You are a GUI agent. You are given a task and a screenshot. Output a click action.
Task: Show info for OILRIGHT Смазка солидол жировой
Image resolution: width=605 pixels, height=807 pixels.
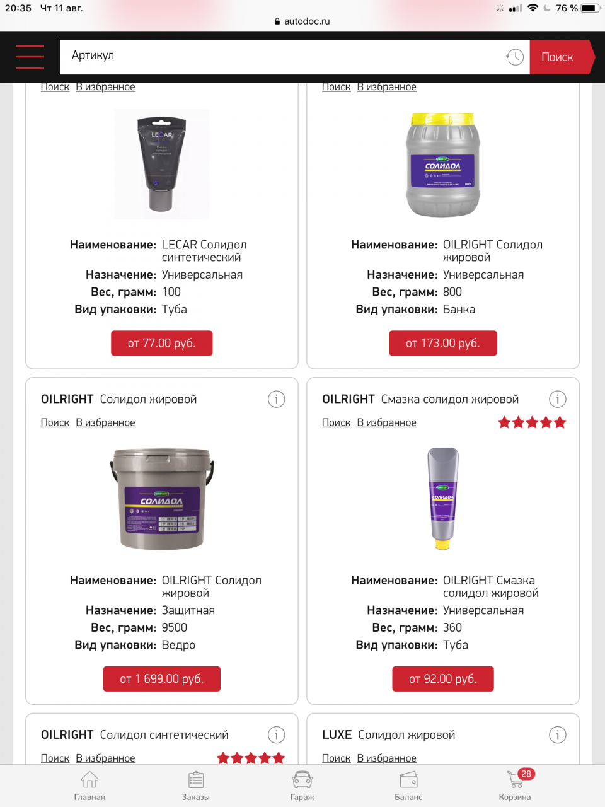(557, 399)
